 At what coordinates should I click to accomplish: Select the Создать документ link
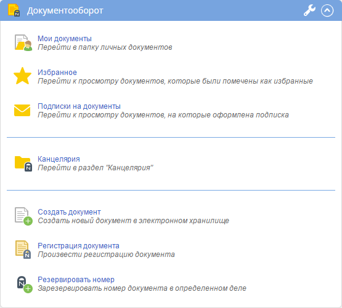69,212
